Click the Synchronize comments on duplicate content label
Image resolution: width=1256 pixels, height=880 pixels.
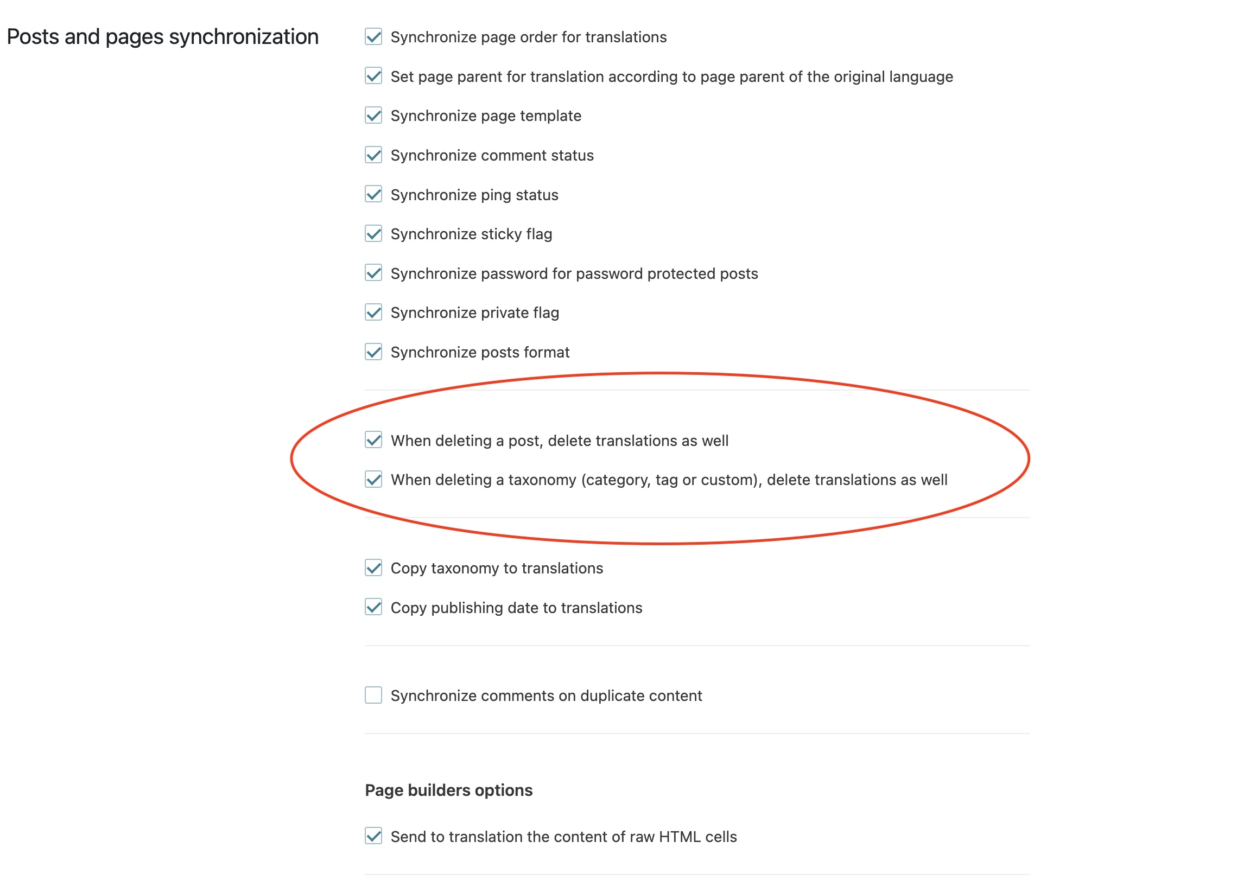click(546, 696)
